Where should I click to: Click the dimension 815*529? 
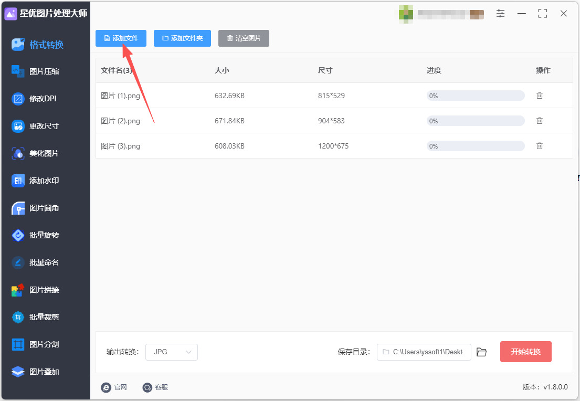pos(331,96)
